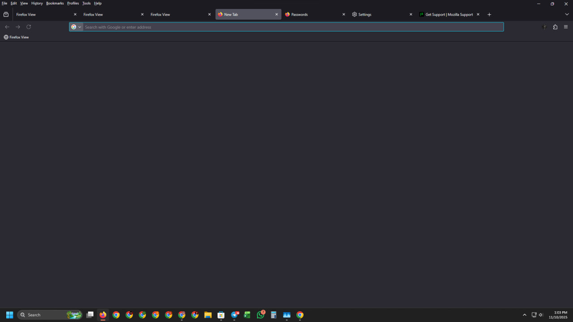Viewport: 573px width, 322px height.
Task: Click the Reload page button
Action: click(29, 27)
